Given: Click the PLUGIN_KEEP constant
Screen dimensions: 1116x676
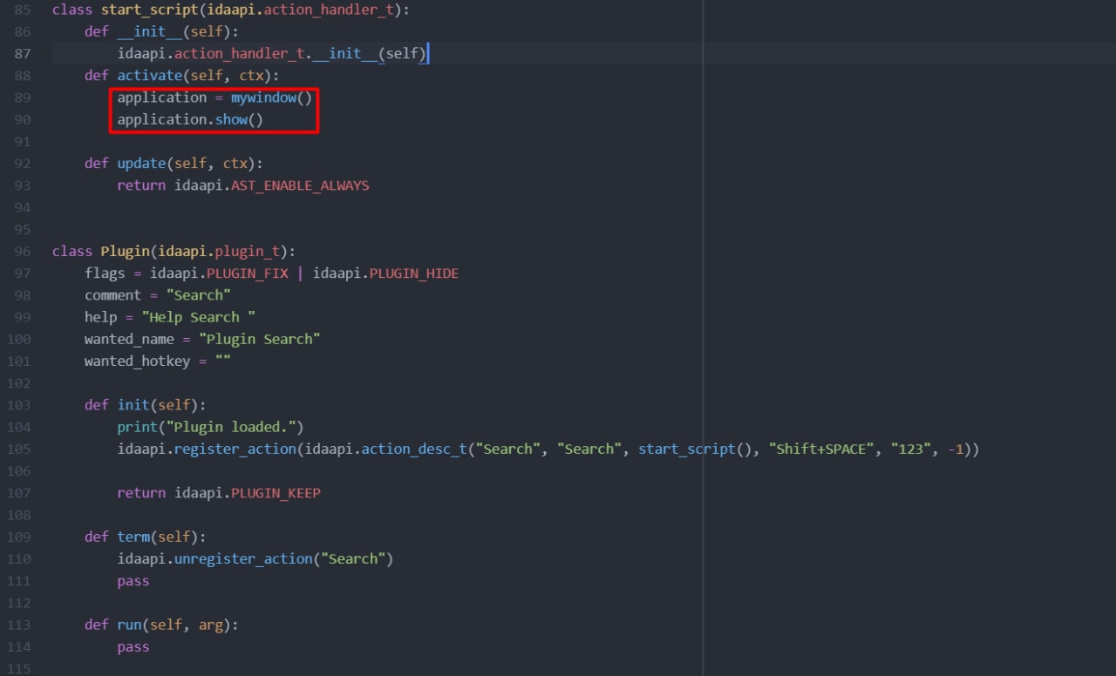Looking at the screenshot, I should [x=276, y=493].
